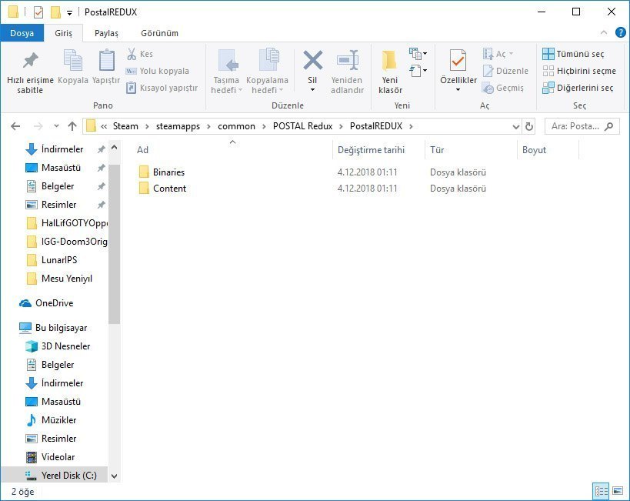This screenshot has height=501, width=630.
Task: Click Yeniden adlandır rename icon
Action: (x=348, y=60)
